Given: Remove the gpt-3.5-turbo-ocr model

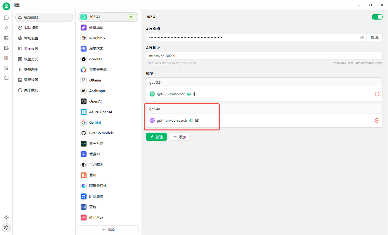Looking at the screenshot, I should [x=377, y=94].
